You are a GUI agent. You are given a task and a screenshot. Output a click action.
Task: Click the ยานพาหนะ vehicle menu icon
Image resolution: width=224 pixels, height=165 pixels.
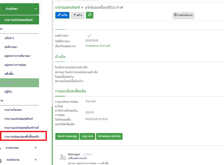click(x=1, y=148)
